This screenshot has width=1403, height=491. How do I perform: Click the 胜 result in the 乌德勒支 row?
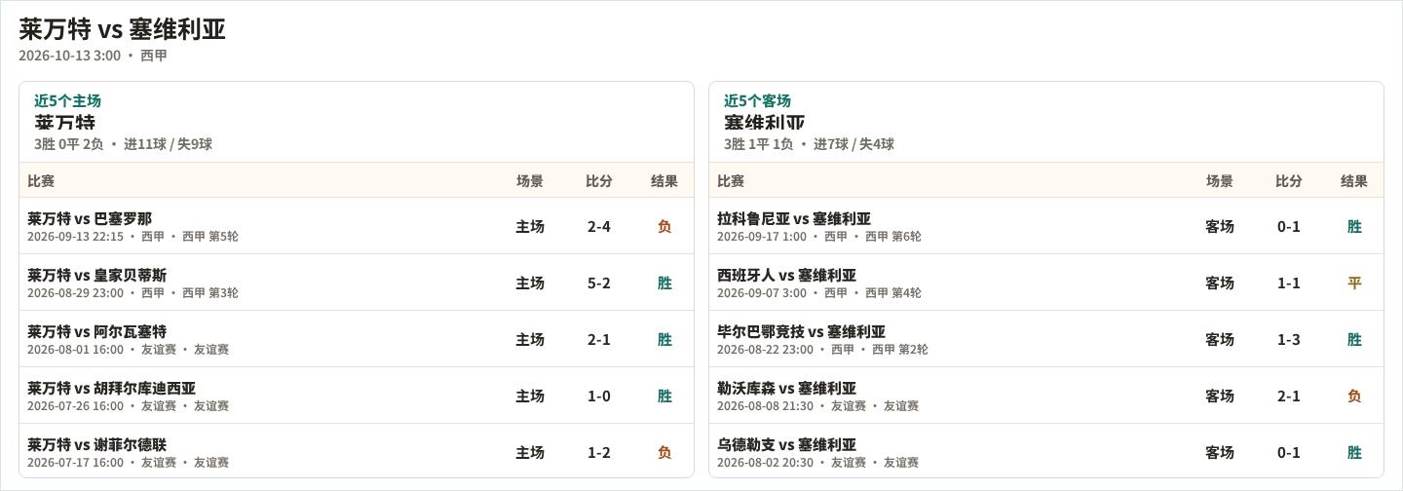coord(1354,452)
